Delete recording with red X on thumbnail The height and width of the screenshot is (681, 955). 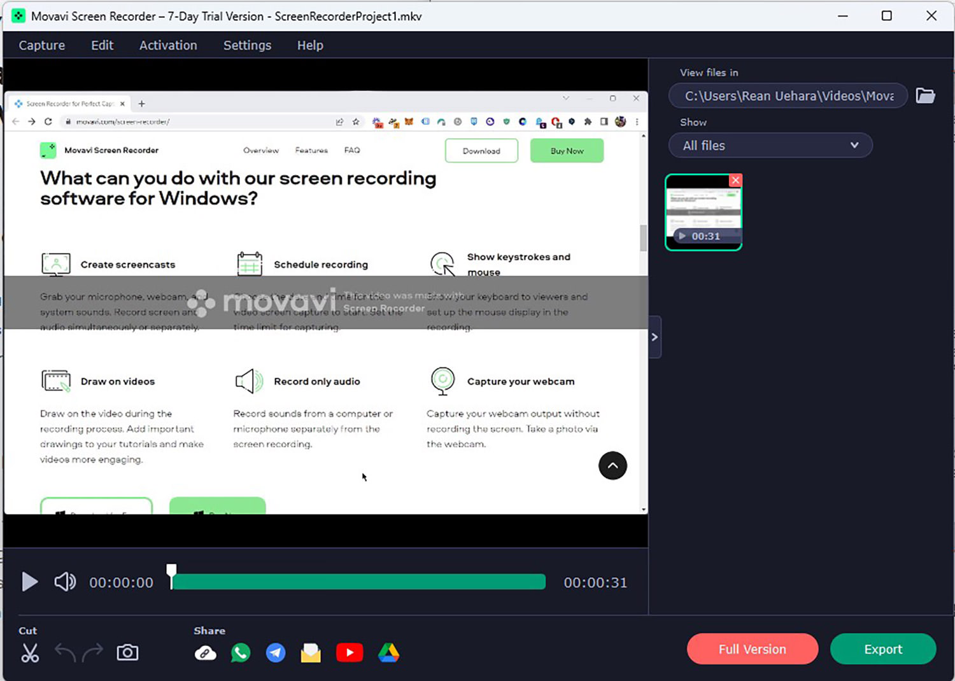pos(735,180)
